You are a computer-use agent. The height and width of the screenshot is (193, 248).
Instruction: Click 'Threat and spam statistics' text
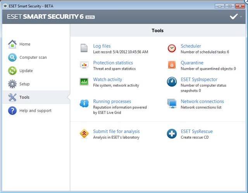coord(114,68)
